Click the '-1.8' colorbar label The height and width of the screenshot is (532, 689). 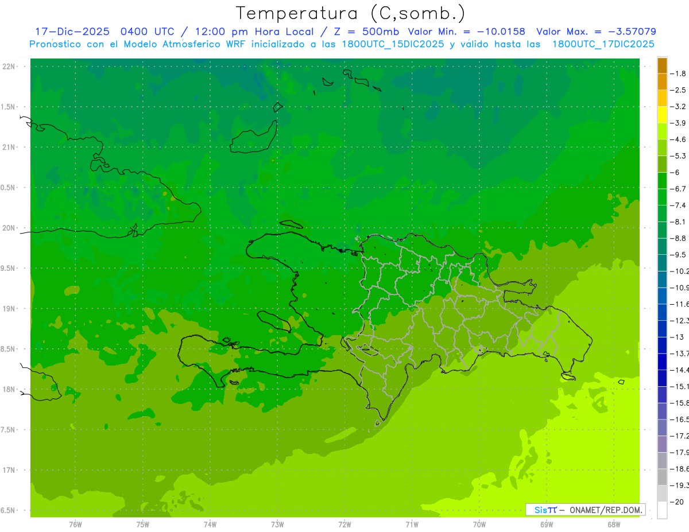tap(678, 73)
